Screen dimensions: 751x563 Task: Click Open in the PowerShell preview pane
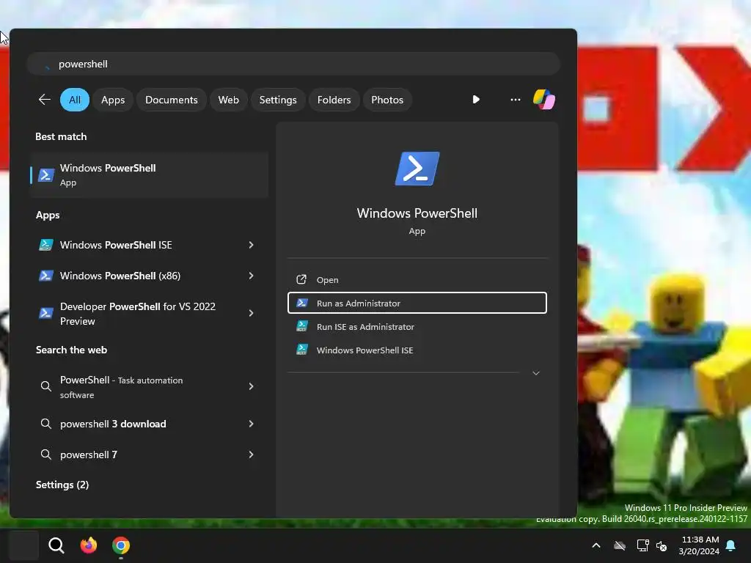point(417,279)
